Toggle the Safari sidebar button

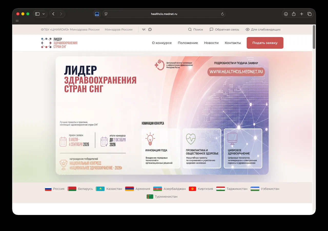point(37,14)
